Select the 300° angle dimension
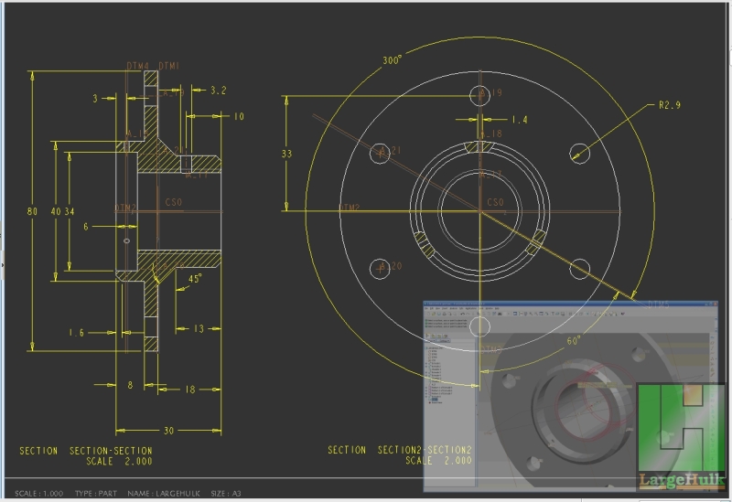Image resolution: width=732 pixels, height=502 pixels. (x=393, y=60)
